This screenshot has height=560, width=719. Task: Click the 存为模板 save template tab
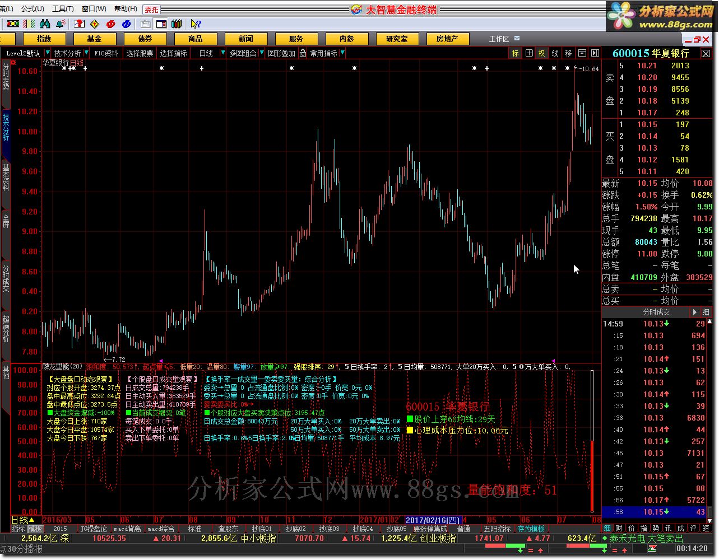point(531,529)
